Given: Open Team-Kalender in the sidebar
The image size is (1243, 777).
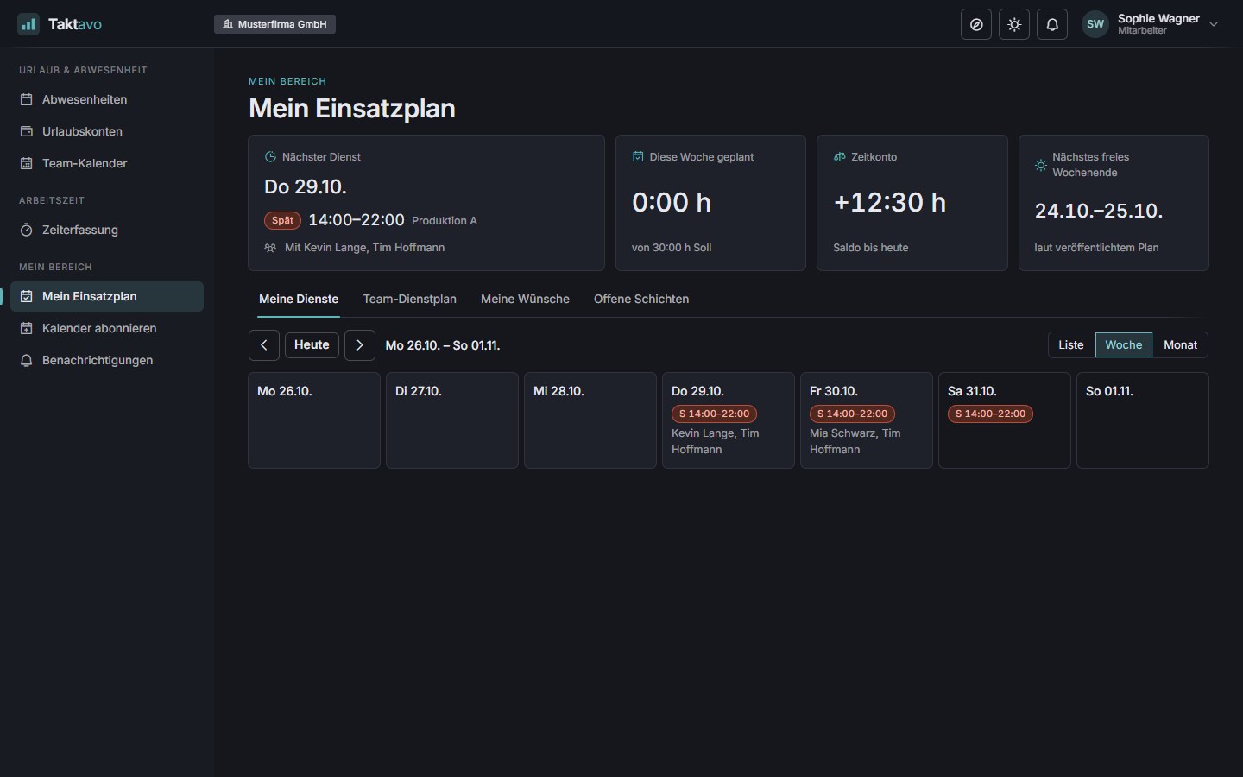Looking at the screenshot, I should pyautogui.click(x=107, y=163).
